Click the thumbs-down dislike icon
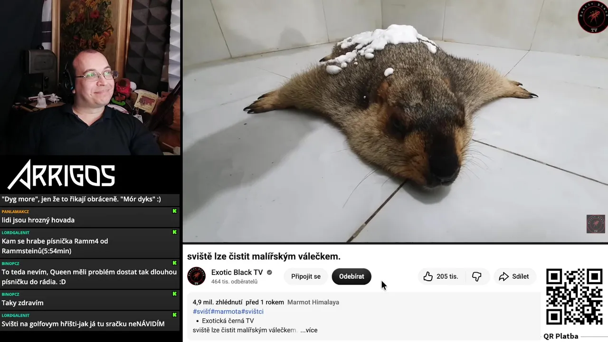The width and height of the screenshot is (608, 342). pyautogui.click(x=476, y=276)
